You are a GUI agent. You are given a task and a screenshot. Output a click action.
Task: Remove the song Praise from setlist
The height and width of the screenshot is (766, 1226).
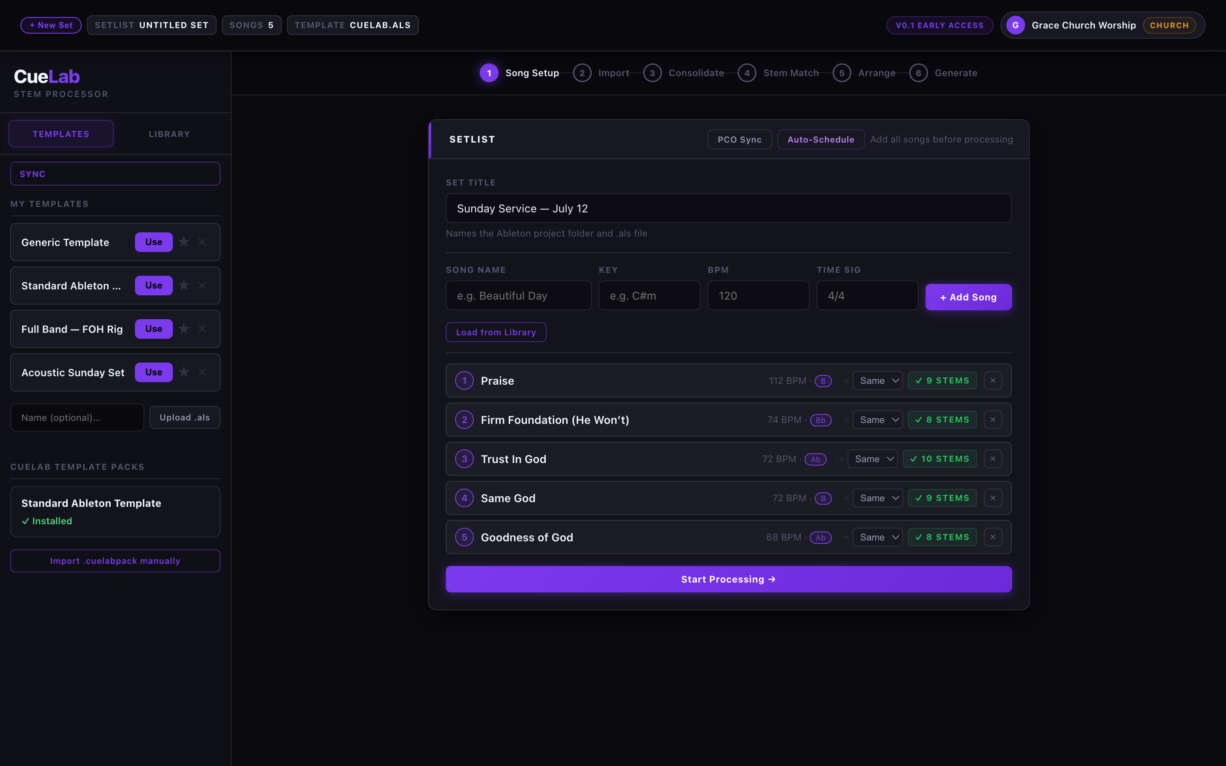(993, 380)
